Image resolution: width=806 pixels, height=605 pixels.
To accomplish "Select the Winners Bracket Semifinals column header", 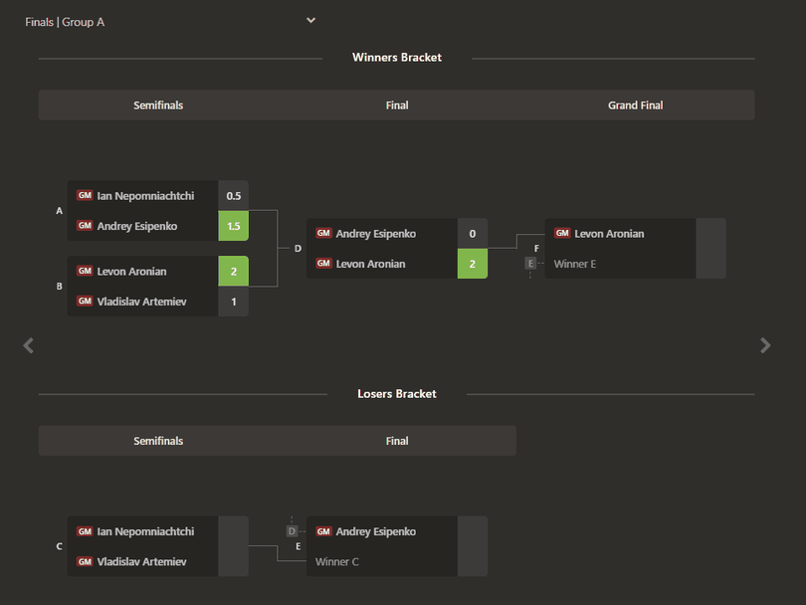I will (x=158, y=105).
